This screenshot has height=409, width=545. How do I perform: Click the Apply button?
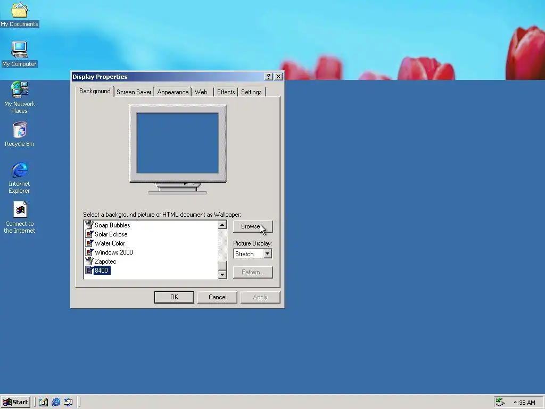click(260, 297)
